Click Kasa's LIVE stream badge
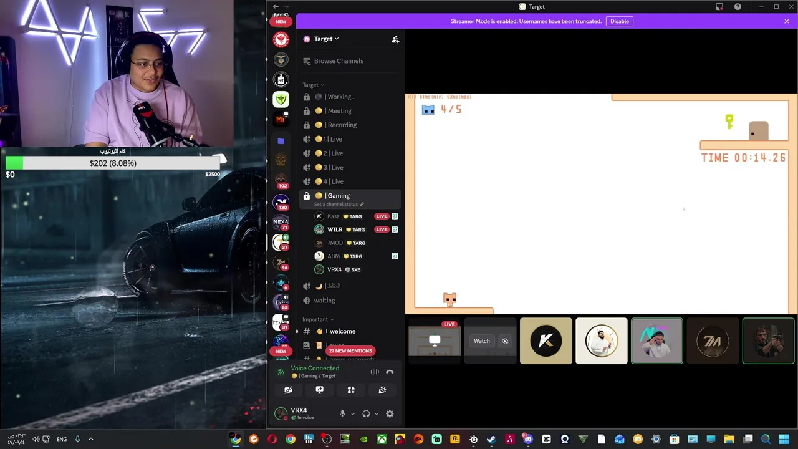Viewport: 798px width, 449px height. pyautogui.click(x=382, y=216)
